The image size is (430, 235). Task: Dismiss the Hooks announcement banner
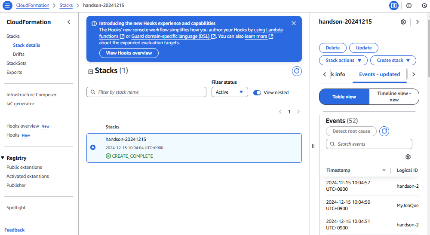click(x=294, y=23)
